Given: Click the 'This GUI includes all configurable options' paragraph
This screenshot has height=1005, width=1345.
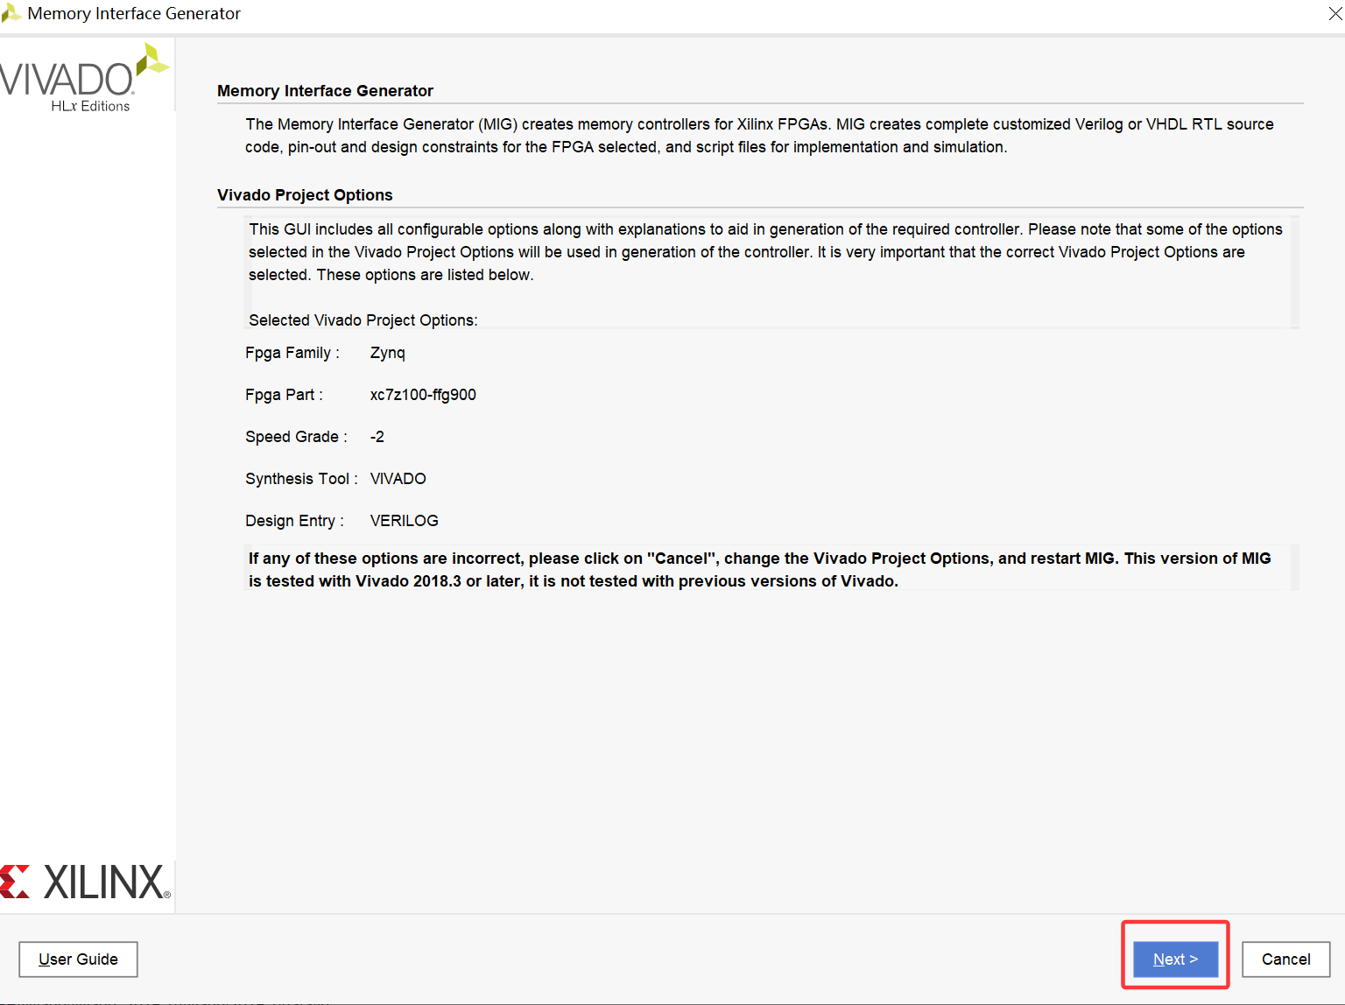Looking at the screenshot, I should click(765, 252).
